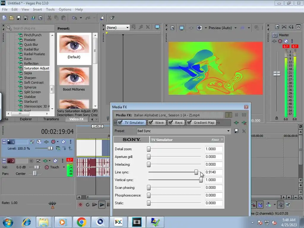Open Google Chrome from the taskbar
Image resolution: width=304 pixels, height=228 pixels.
click(x=81, y=222)
